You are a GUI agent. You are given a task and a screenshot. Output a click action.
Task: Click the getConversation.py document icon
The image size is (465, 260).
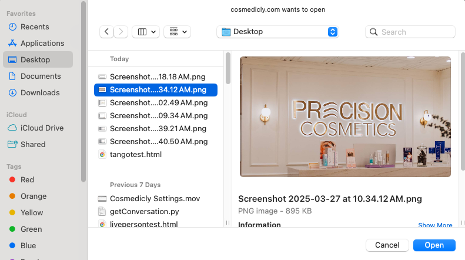102,211
